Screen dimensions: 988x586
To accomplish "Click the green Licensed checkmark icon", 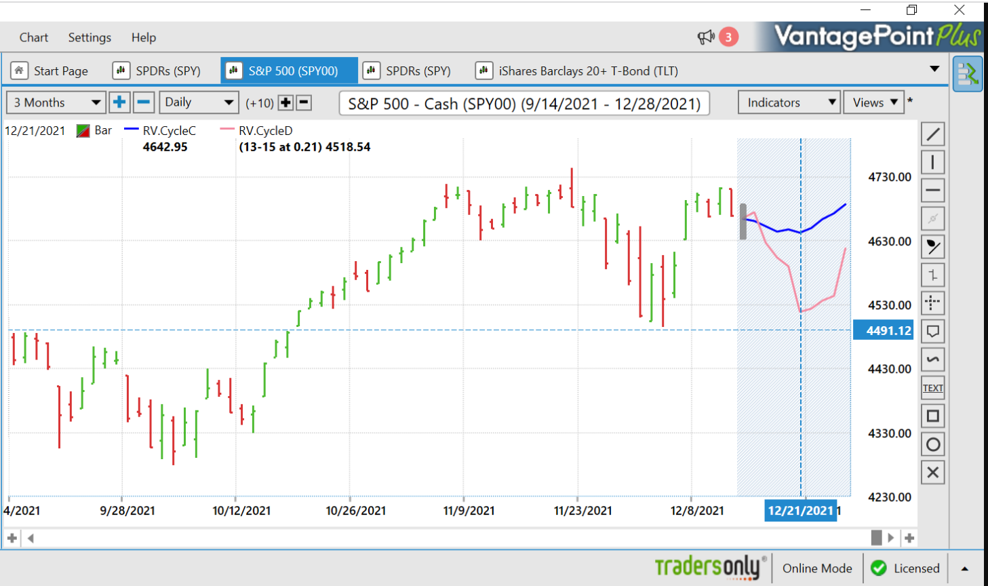I will point(879,568).
